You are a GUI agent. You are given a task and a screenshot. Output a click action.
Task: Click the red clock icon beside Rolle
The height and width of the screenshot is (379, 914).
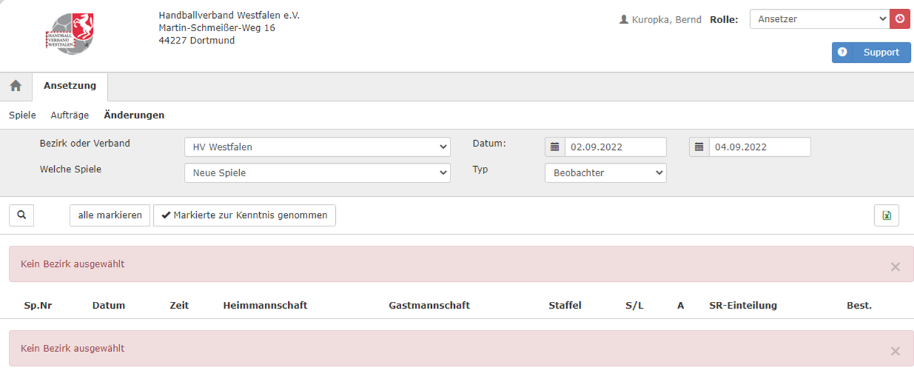[x=900, y=19]
